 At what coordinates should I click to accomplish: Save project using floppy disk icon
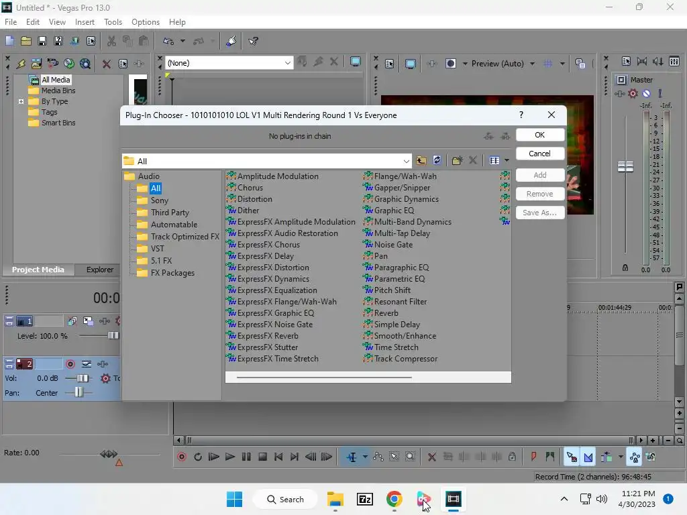pos(42,41)
